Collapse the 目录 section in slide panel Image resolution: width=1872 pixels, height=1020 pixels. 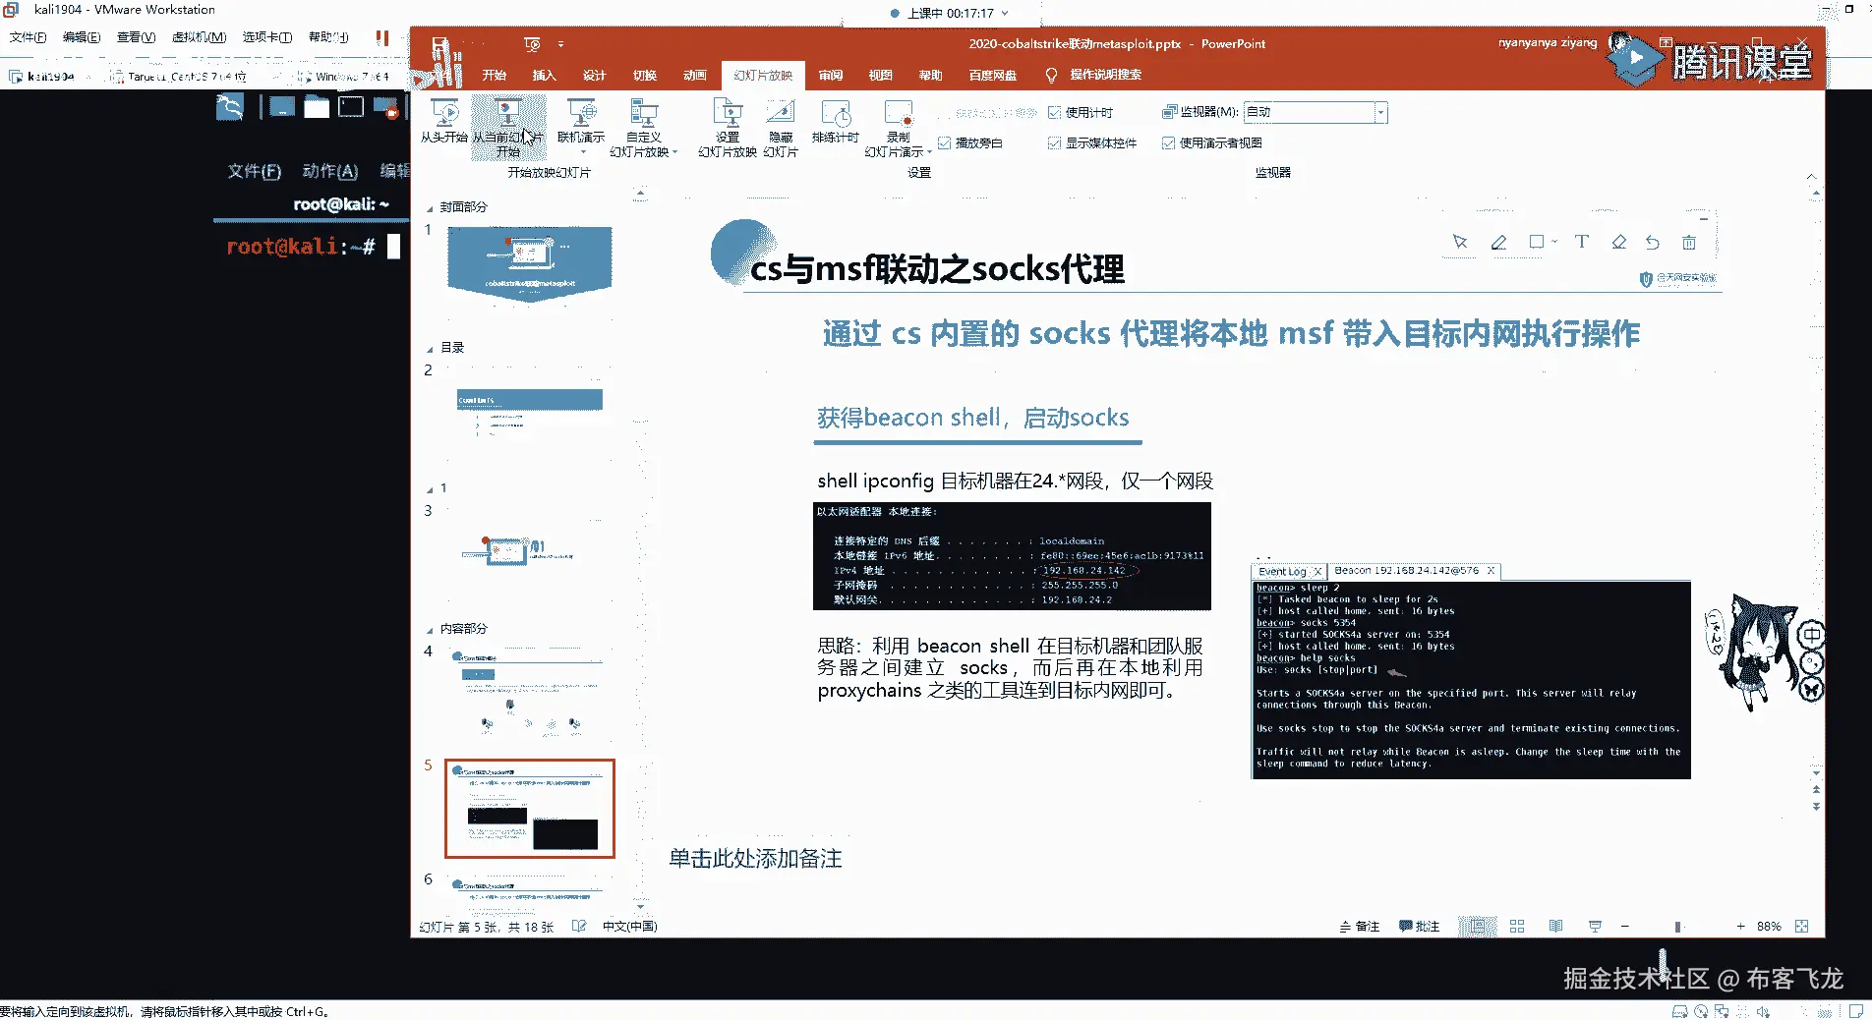430,349
